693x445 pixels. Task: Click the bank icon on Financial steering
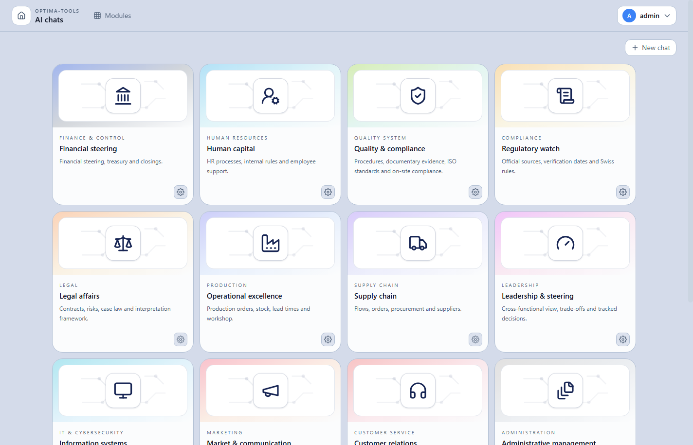123,96
